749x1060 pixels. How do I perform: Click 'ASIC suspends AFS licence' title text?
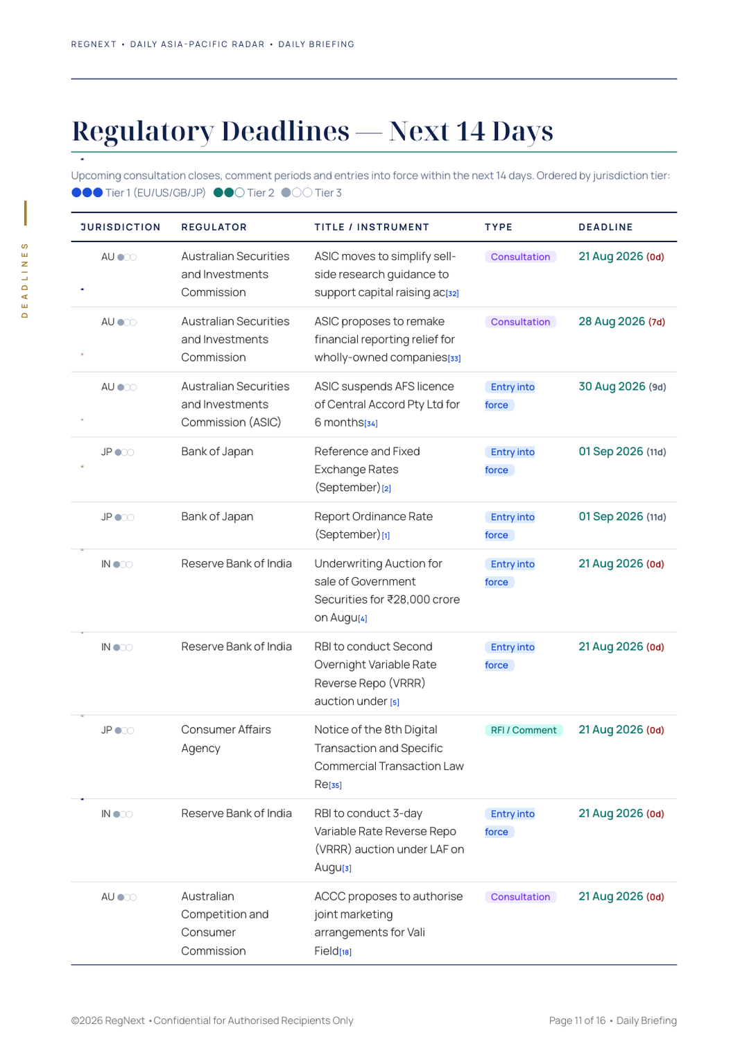[x=384, y=386]
